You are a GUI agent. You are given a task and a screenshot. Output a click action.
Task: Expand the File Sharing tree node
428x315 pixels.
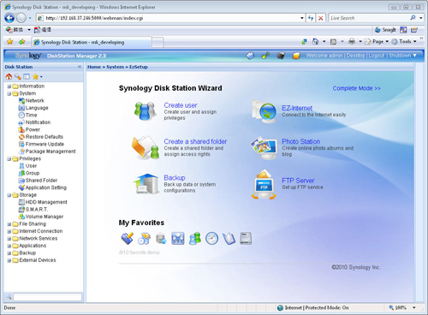pos(9,224)
